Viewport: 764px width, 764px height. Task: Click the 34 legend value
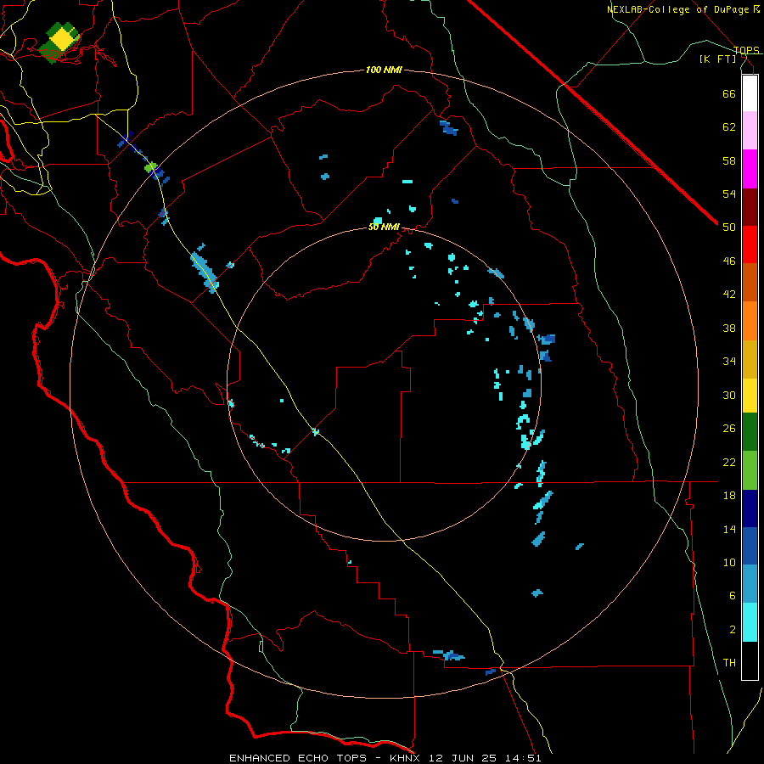click(x=729, y=362)
